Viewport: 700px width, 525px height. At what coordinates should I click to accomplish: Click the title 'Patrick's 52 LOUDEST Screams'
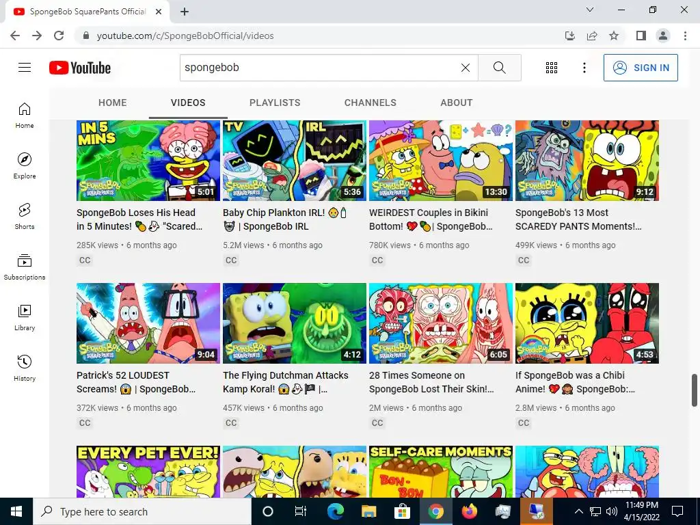pos(136,382)
